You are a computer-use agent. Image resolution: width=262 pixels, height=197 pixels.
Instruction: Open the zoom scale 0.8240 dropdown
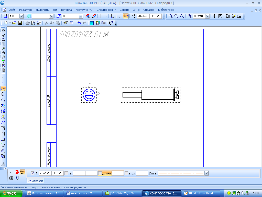tap(207, 16)
